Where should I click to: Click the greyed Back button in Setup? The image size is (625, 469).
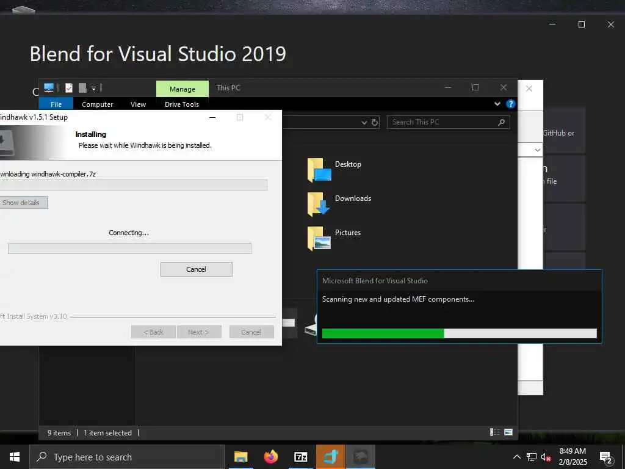pos(153,332)
